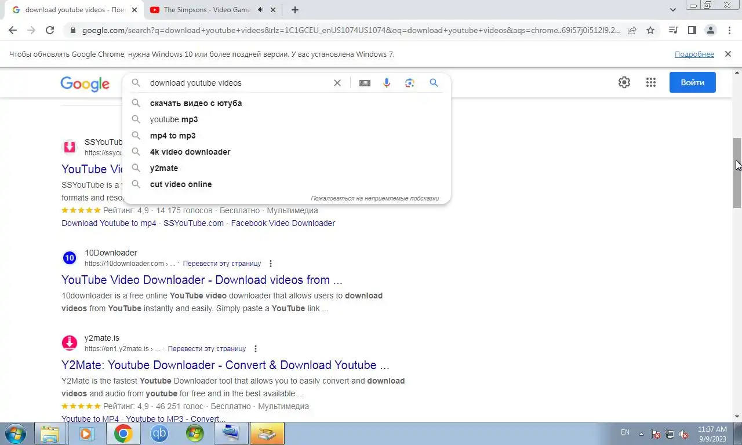Open the Download Youtube to mp4 sitelink
The width and height of the screenshot is (742, 445).
pos(109,223)
